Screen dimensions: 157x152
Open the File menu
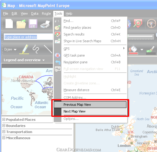tap(5, 13)
